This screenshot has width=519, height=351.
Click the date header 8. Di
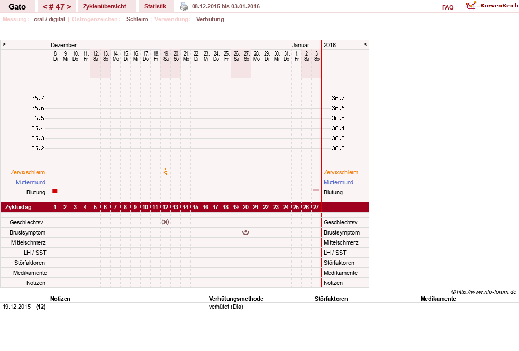point(55,56)
